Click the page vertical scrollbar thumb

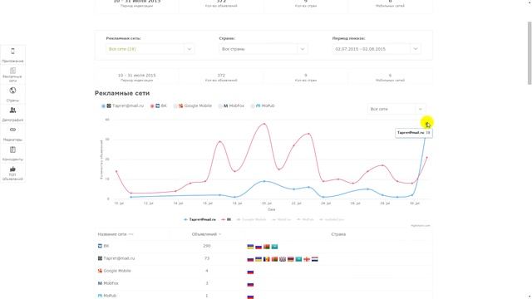[530, 53]
